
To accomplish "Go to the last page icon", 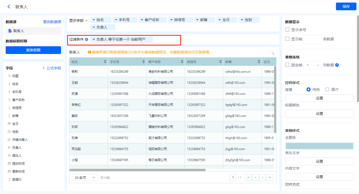I will click(270, 178).
